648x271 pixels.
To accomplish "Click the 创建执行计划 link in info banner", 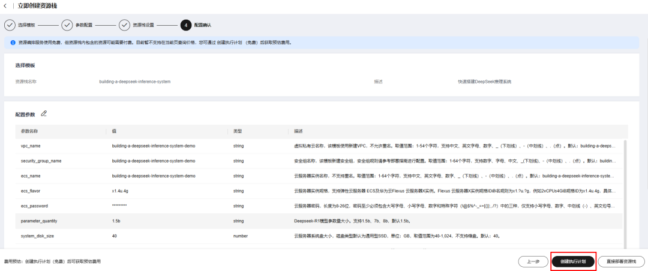I will point(229,42).
